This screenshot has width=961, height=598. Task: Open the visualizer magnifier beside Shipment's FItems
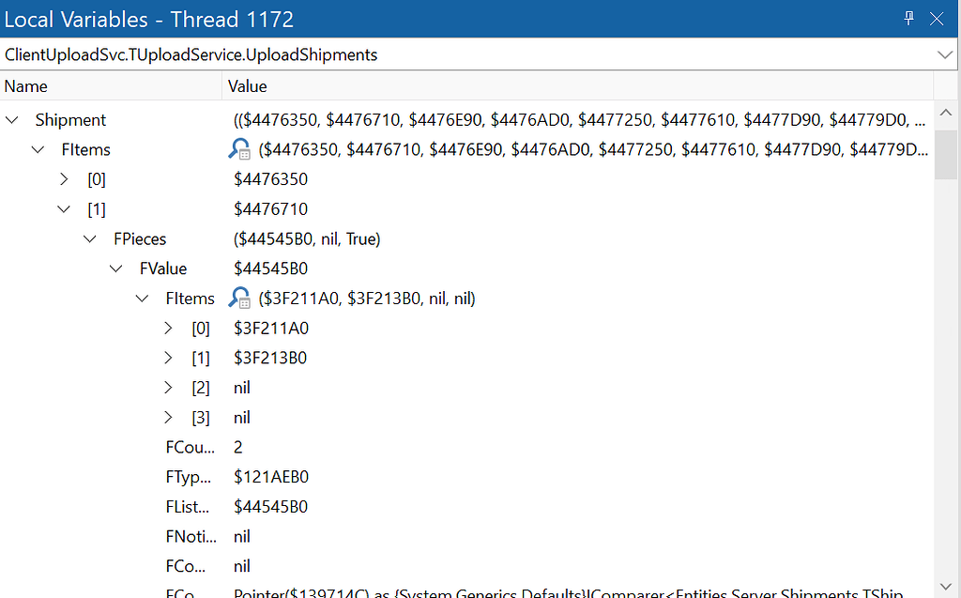tap(239, 149)
